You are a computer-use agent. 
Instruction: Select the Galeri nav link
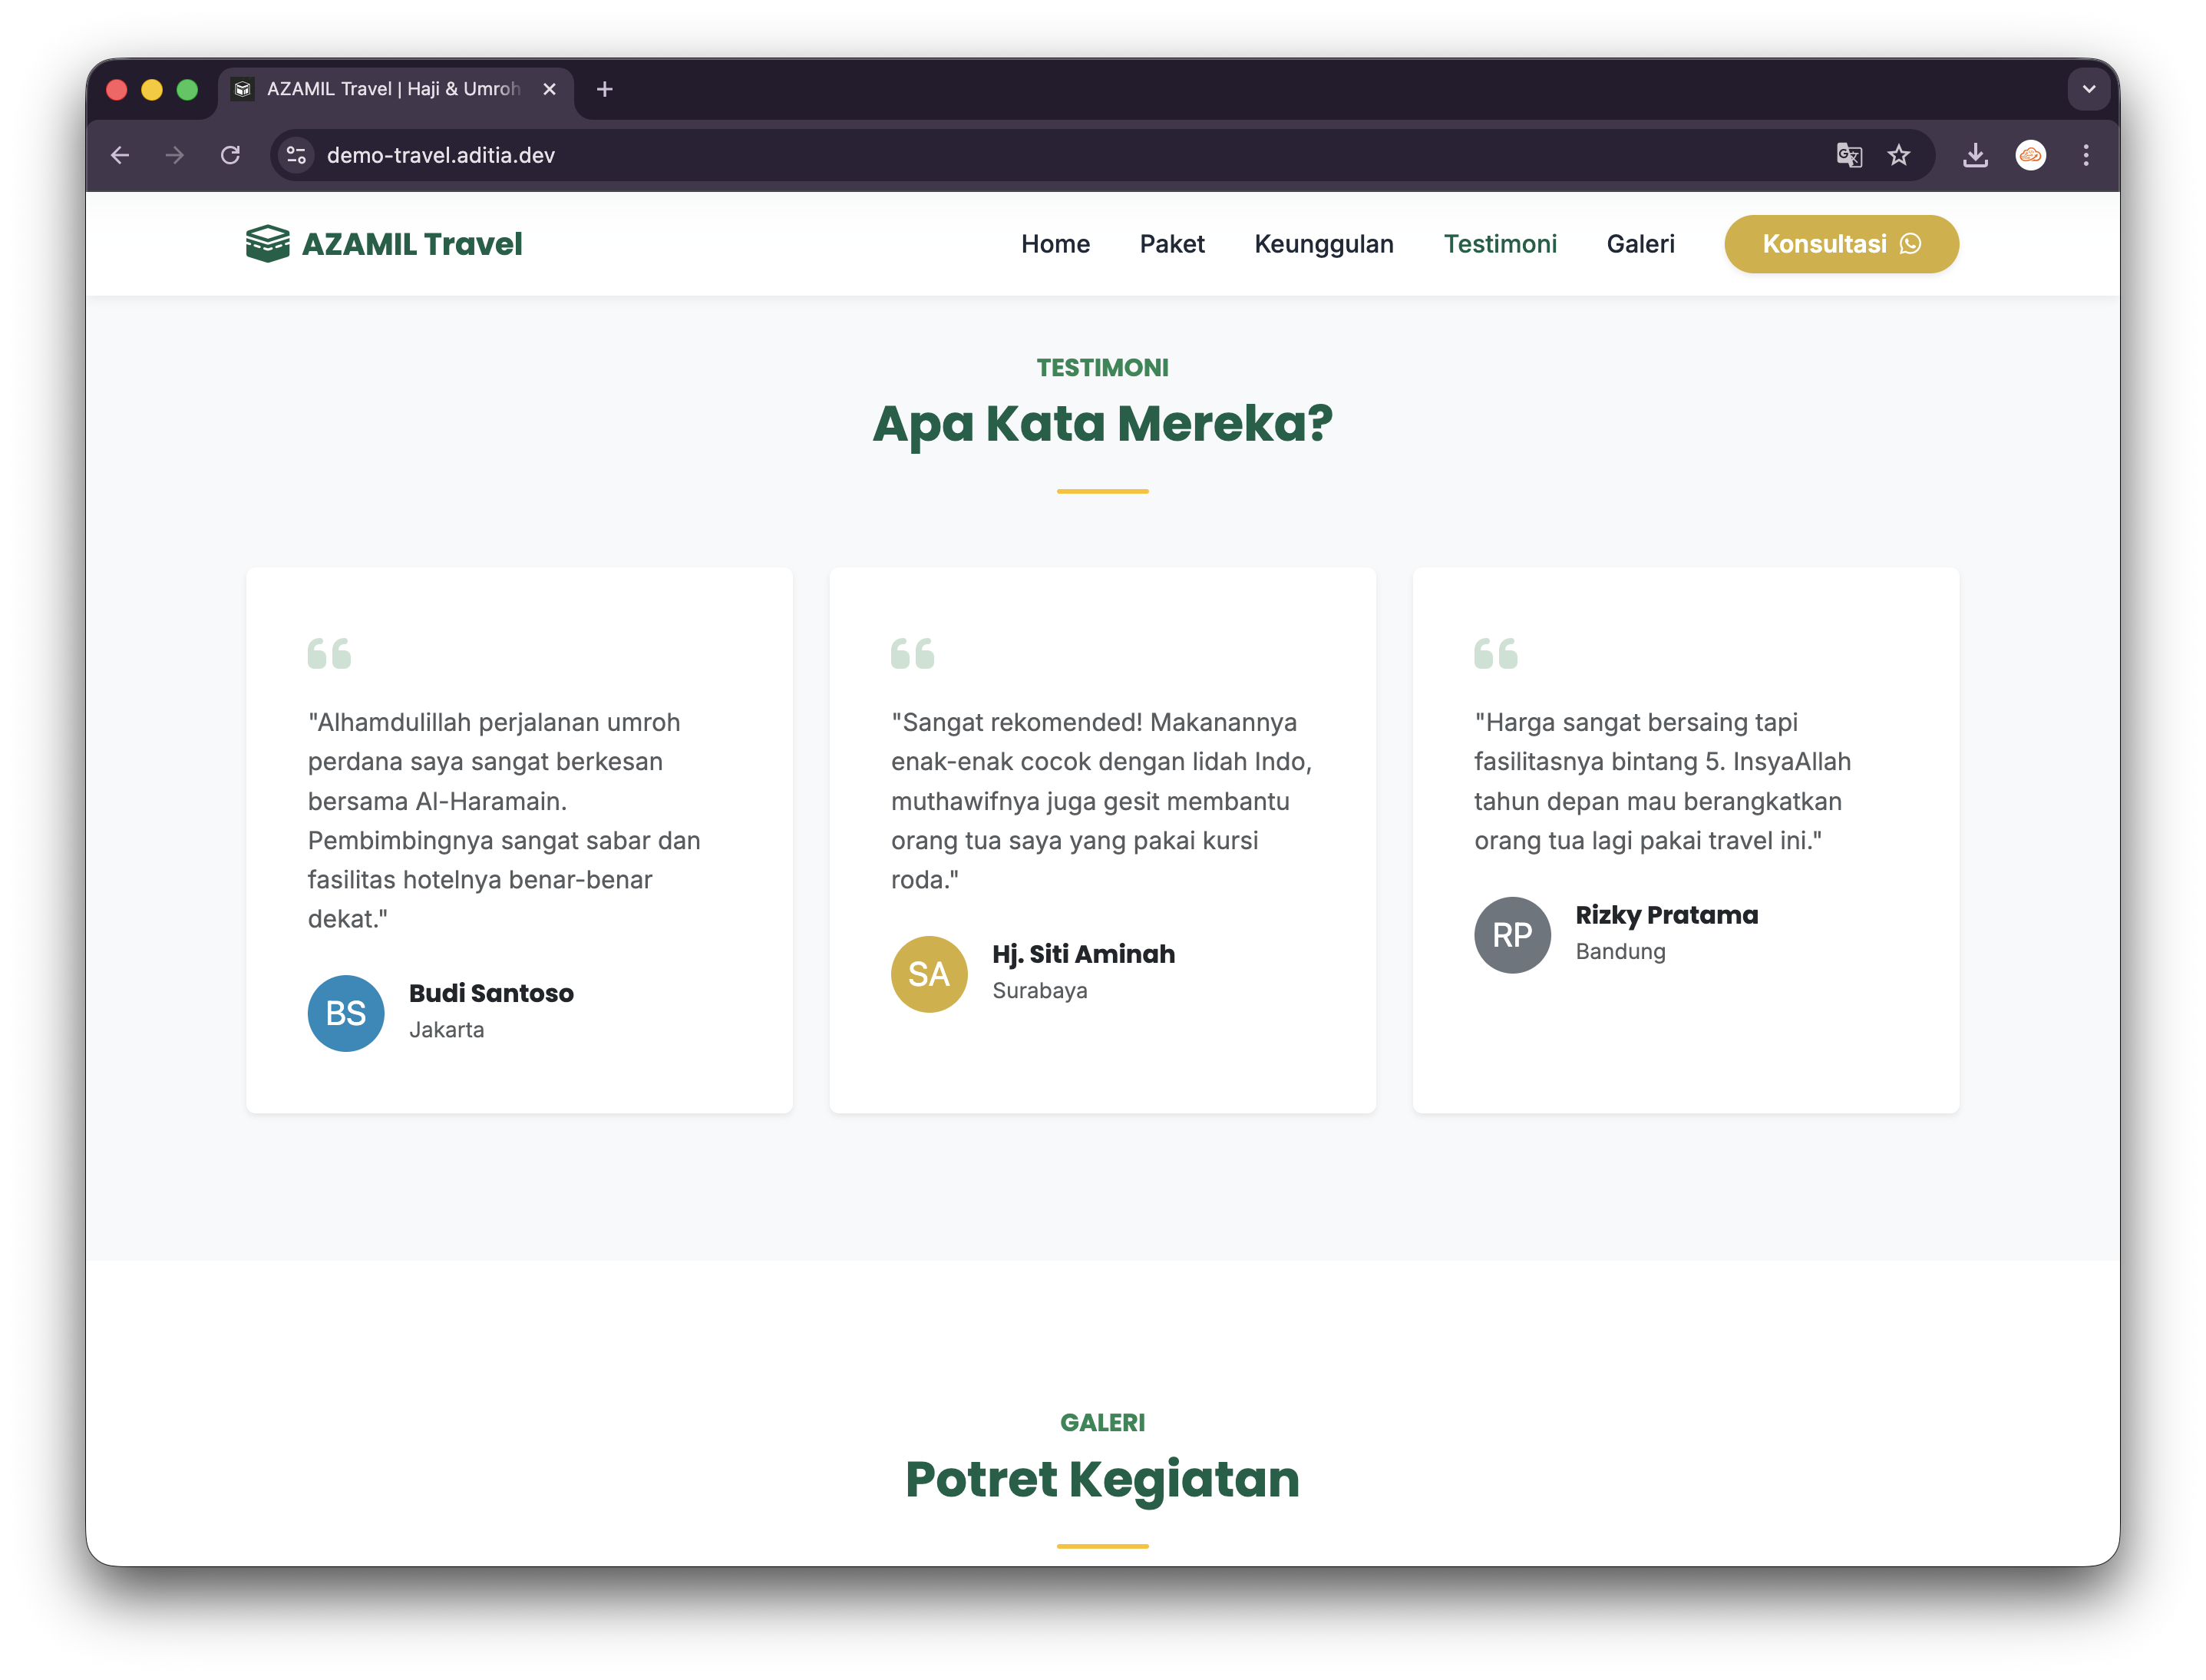click(1640, 244)
